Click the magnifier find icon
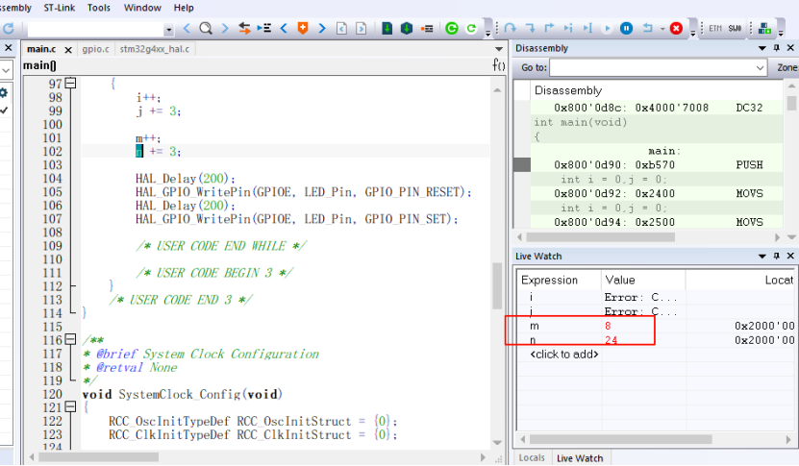The height and width of the screenshot is (466, 799). pos(206,29)
